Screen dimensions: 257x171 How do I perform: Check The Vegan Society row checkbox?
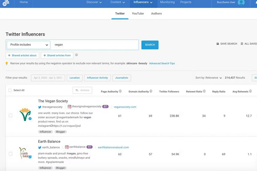pos(11,115)
